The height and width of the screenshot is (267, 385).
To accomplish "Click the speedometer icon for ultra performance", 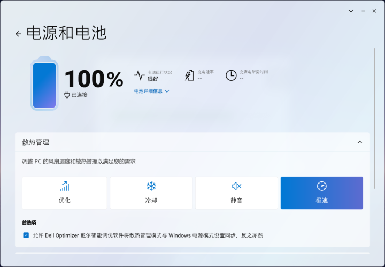I will tap(321, 186).
